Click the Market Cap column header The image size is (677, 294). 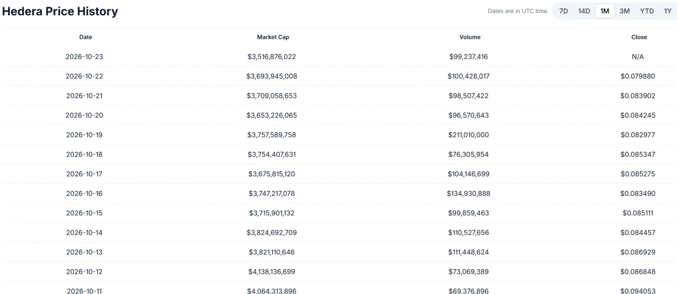coord(273,37)
